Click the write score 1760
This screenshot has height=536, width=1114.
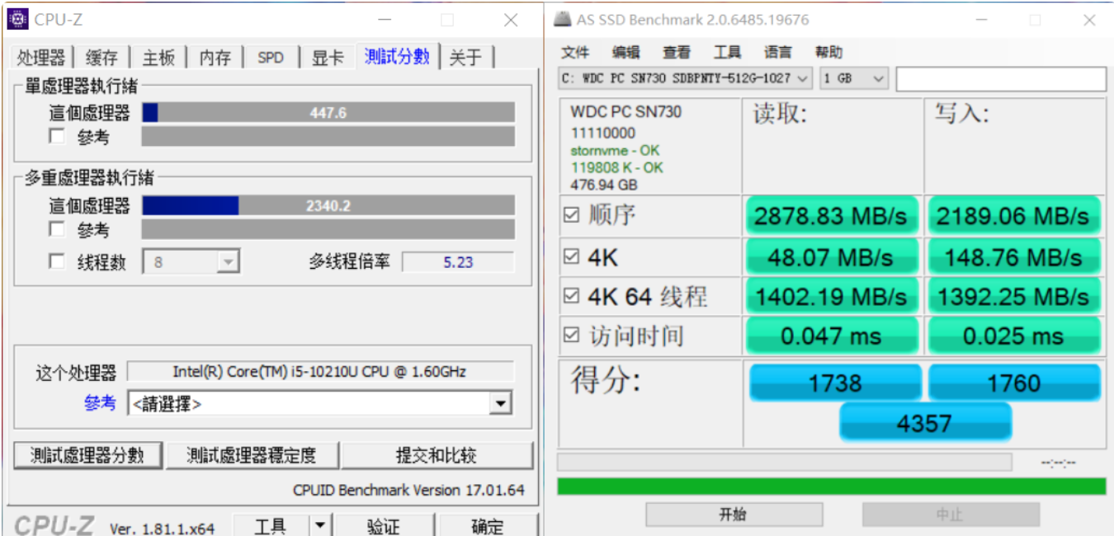[x=1014, y=383]
